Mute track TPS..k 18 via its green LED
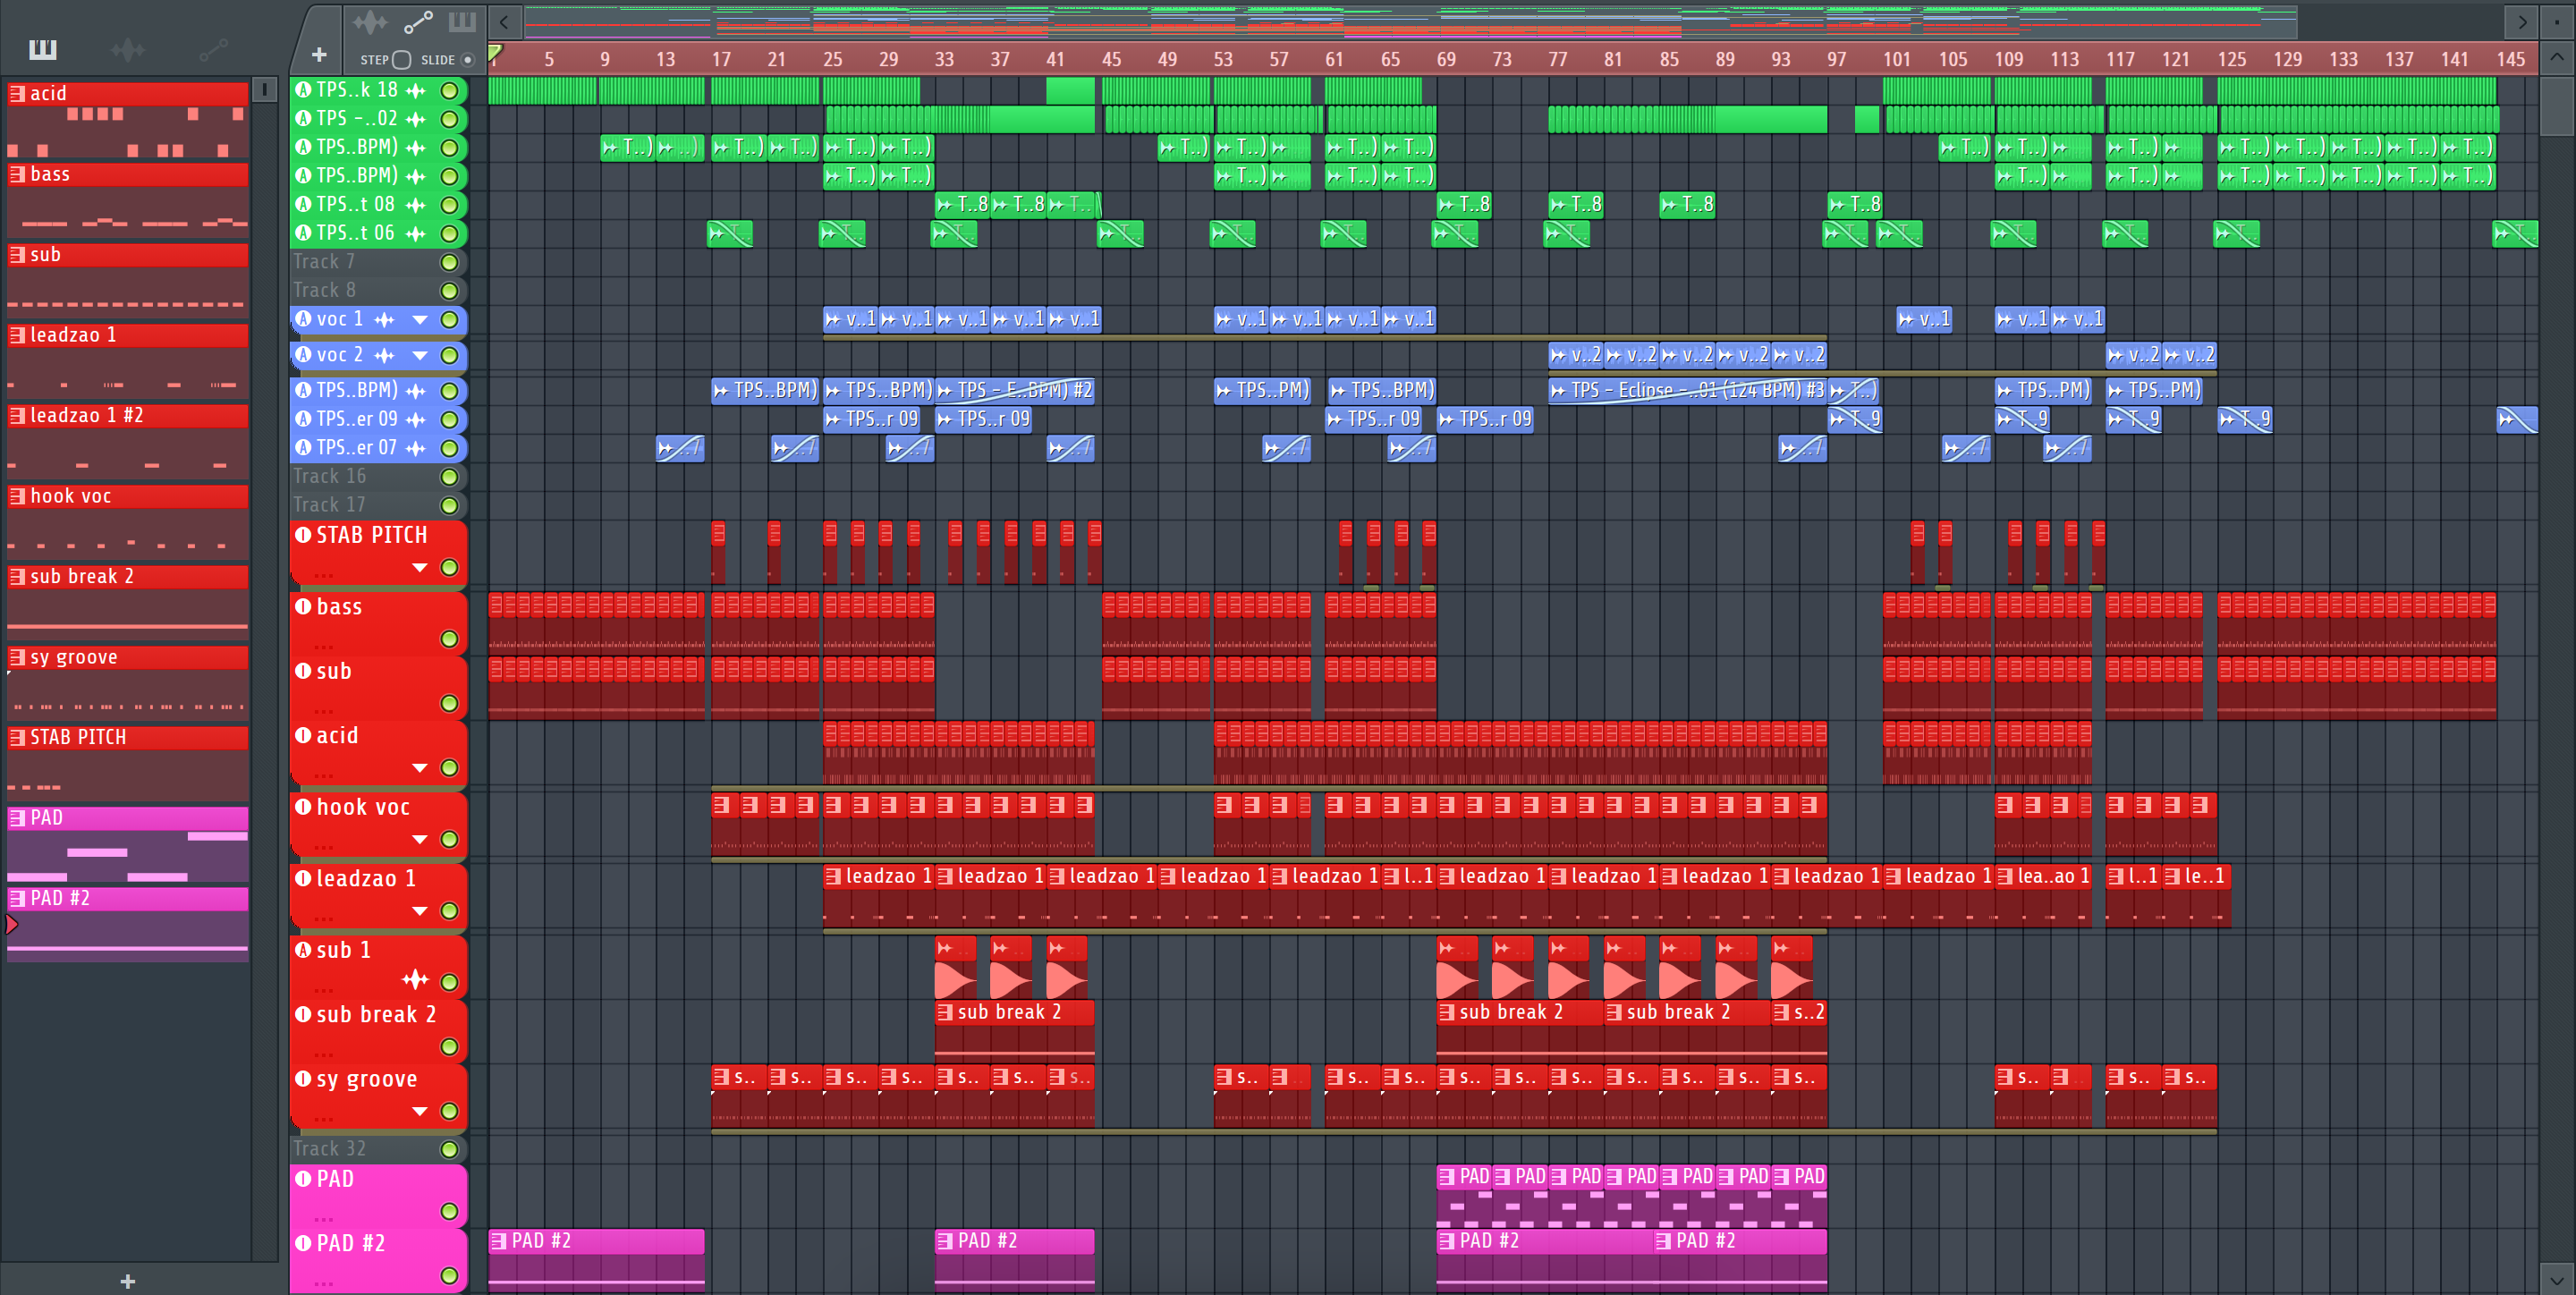The width and height of the screenshot is (2576, 1295). [450, 91]
